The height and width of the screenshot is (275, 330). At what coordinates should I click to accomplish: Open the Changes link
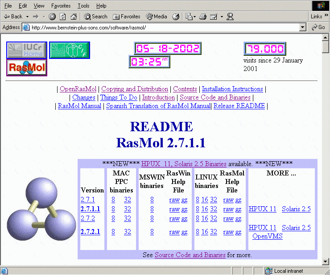(84, 97)
